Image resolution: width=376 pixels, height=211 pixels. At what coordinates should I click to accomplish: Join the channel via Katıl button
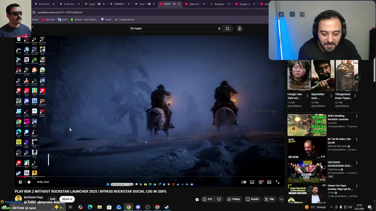(x=53, y=199)
